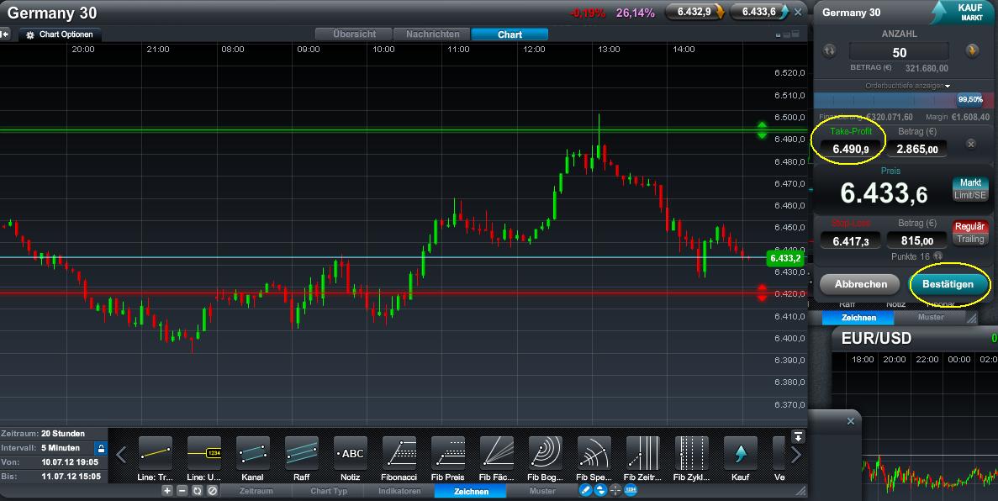Open the Zeichnen bottom tab
Image resolution: width=998 pixels, height=501 pixels.
[471, 491]
